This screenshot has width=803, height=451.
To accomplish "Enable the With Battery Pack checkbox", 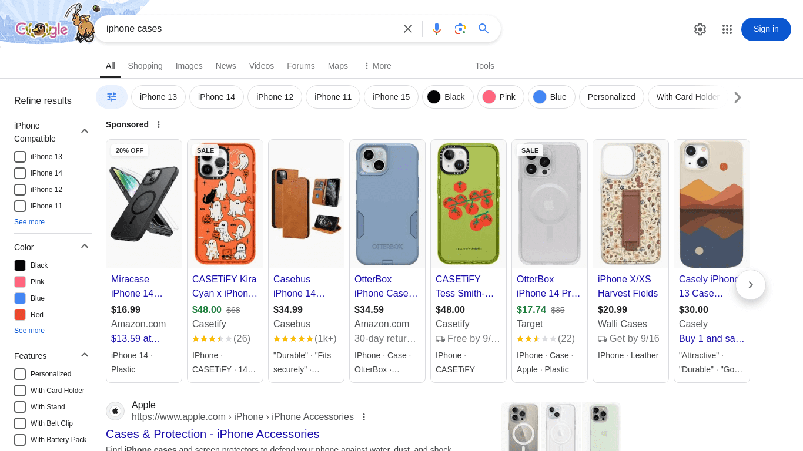I will click(20, 440).
